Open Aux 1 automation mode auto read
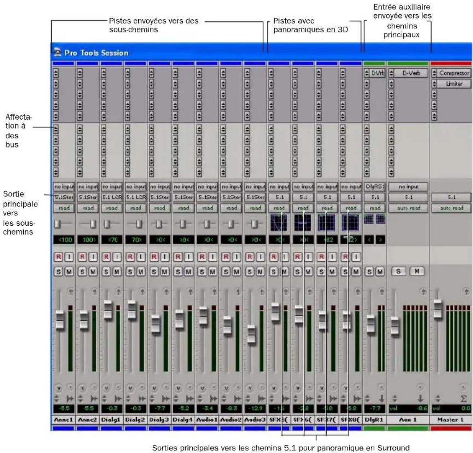This screenshot has width=473, height=453. 409,208
